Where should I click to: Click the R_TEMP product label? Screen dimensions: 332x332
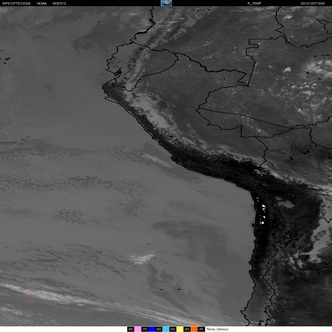(254, 3)
